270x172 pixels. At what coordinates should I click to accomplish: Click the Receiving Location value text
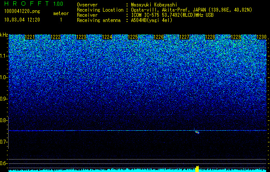pyautogui.click(x=191, y=10)
